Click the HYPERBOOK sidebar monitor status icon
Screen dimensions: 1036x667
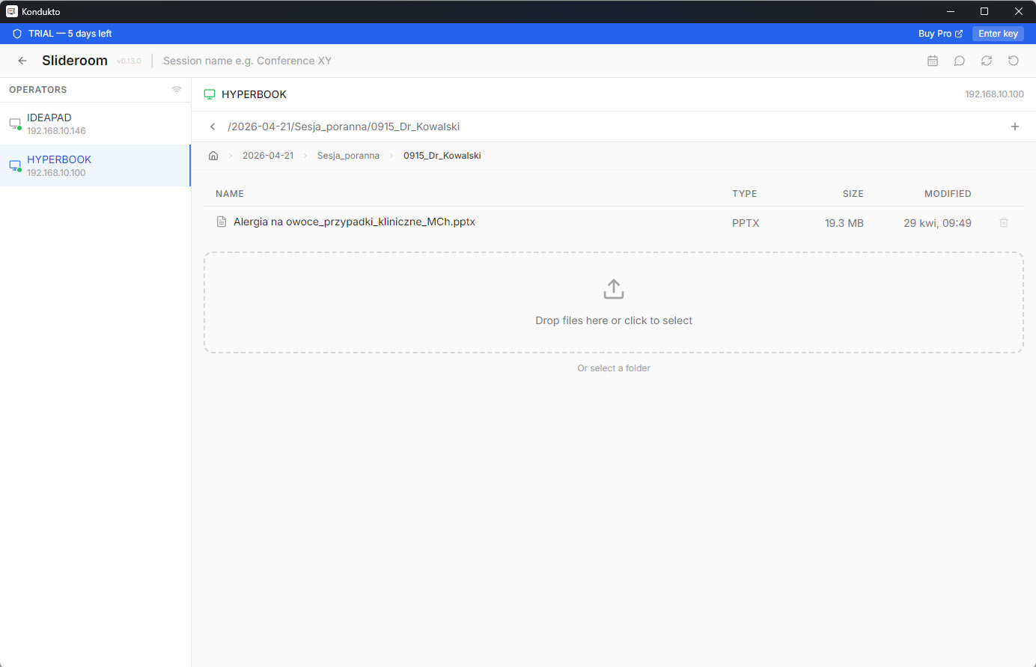(15, 165)
